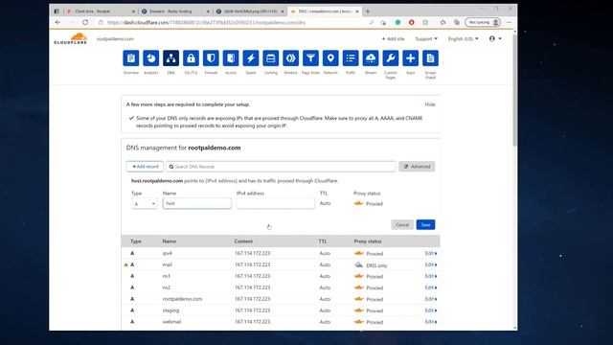Toggle proxy status for ns2 record
The image size is (613, 345).
358,287
